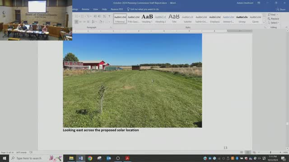Open Styles pane dialog launcher
The image size is (289, 162).
[265, 27]
